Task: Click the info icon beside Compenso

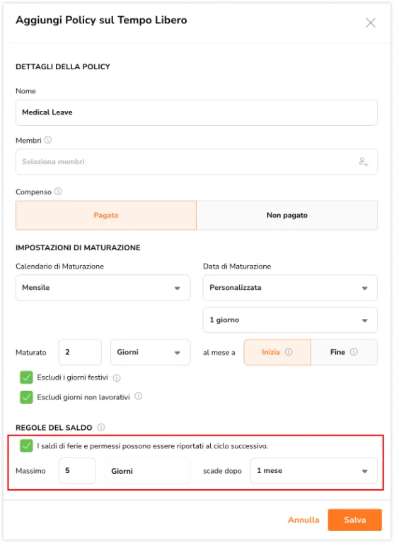Action: coord(58,191)
